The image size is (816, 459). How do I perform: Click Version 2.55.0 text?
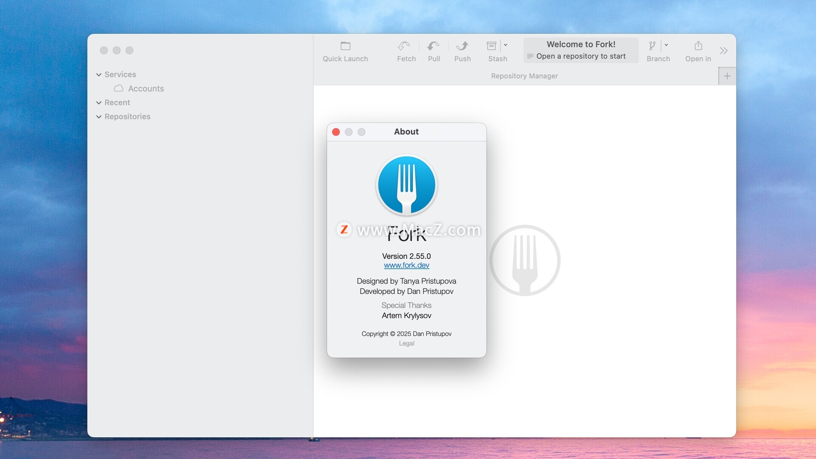tap(406, 256)
